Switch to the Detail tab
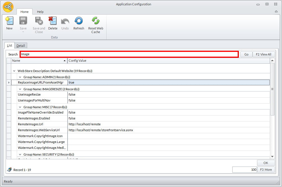 coord(20,46)
